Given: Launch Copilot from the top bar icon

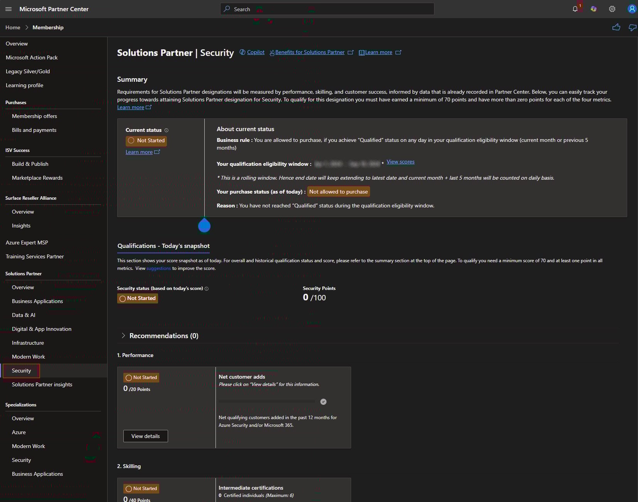Looking at the screenshot, I should [594, 9].
